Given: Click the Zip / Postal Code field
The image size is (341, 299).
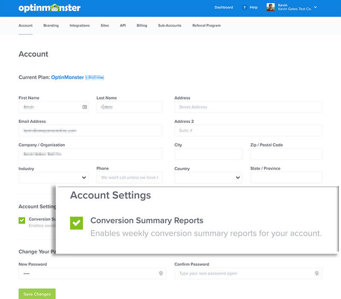Looking at the screenshot, I should (x=286, y=154).
